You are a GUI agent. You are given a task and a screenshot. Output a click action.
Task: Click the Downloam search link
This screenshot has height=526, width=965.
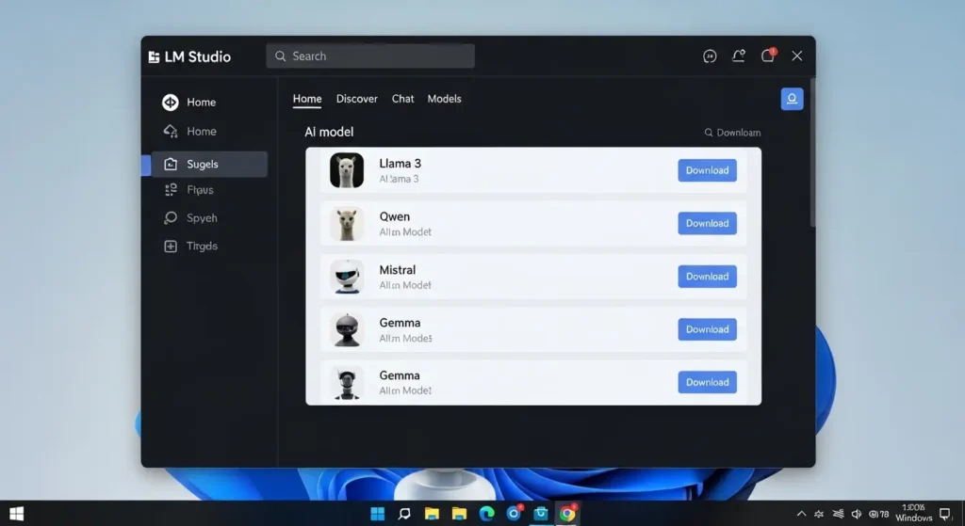pyautogui.click(x=732, y=133)
